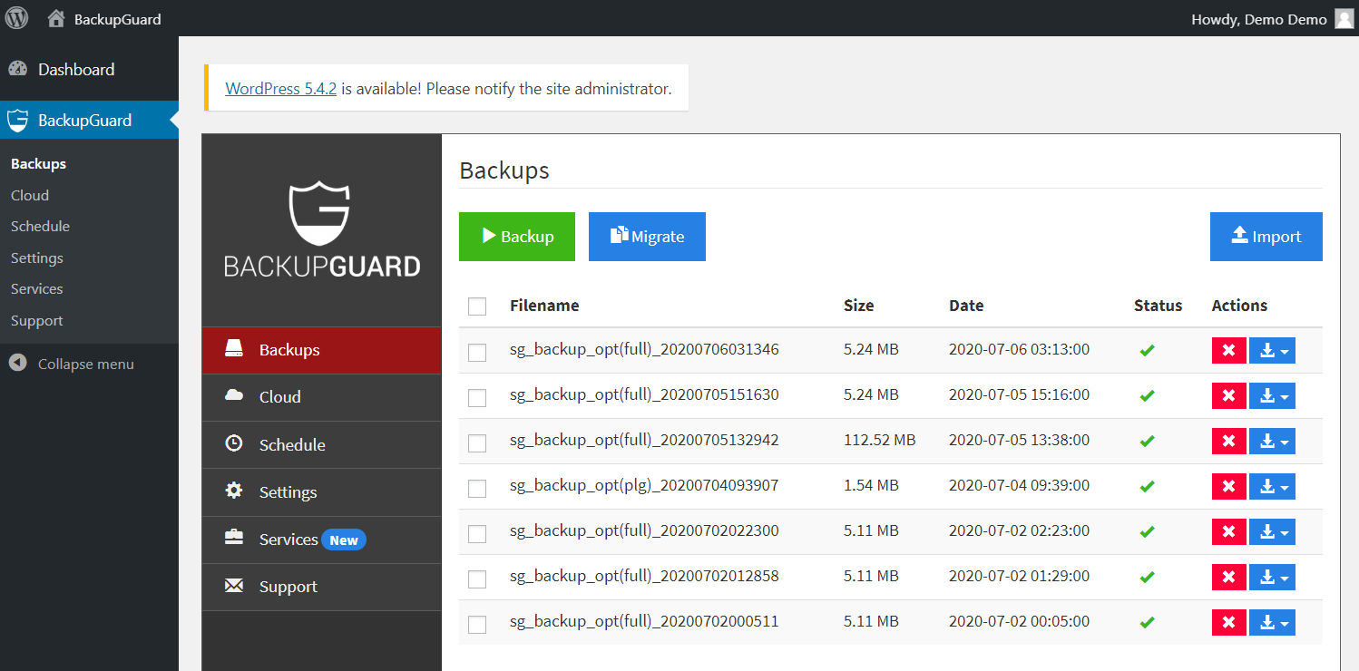Open the Dashboard menu item
The height and width of the screenshot is (671, 1359).
(x=76, y=69)
